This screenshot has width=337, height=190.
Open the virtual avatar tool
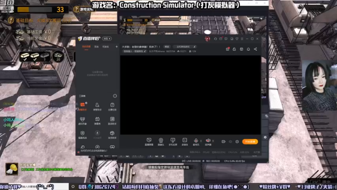click(x=82, y=121)
